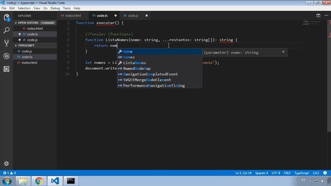Screen dimensions: 331x186
Task: Open the Manage gear settings
Action: click(7, 163)
